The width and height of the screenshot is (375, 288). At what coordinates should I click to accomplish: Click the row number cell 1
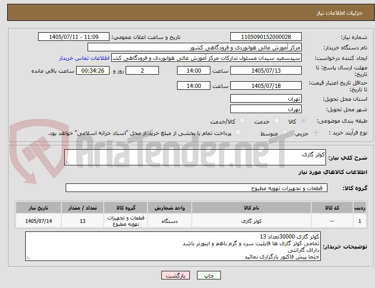(x=360, y=221)
